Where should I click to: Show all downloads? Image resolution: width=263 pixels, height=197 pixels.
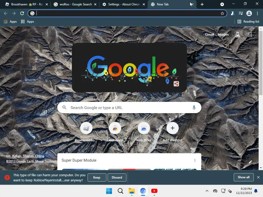tap(243, 177)
